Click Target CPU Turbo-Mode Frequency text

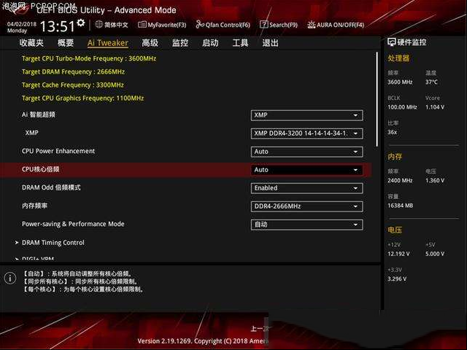[x=89, y=58]
